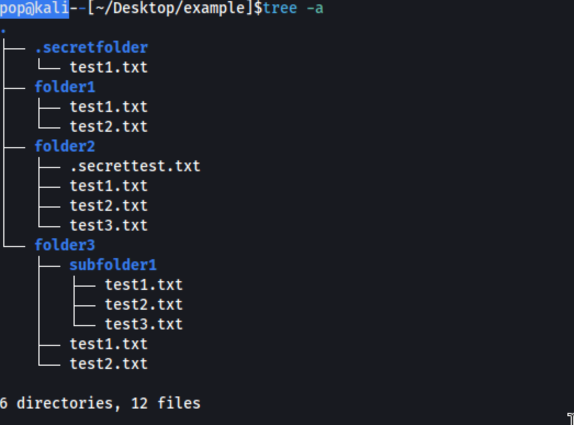Click the last test2.txt under folder3
Viewport: 574px width, 425px height.
point(109,364)
